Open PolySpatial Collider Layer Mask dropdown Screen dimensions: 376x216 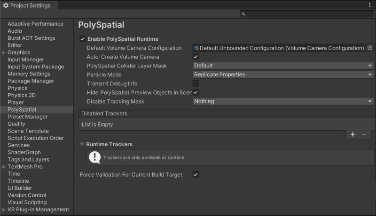coord(283,66)
